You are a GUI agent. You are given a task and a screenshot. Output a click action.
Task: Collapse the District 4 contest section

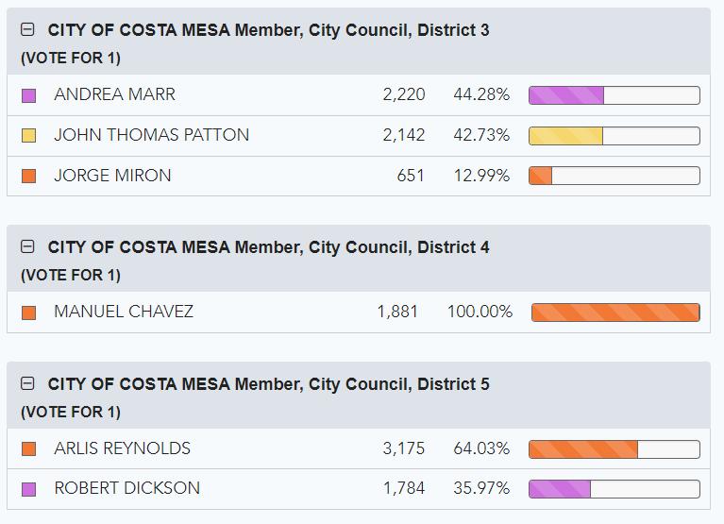pos(27,247)
